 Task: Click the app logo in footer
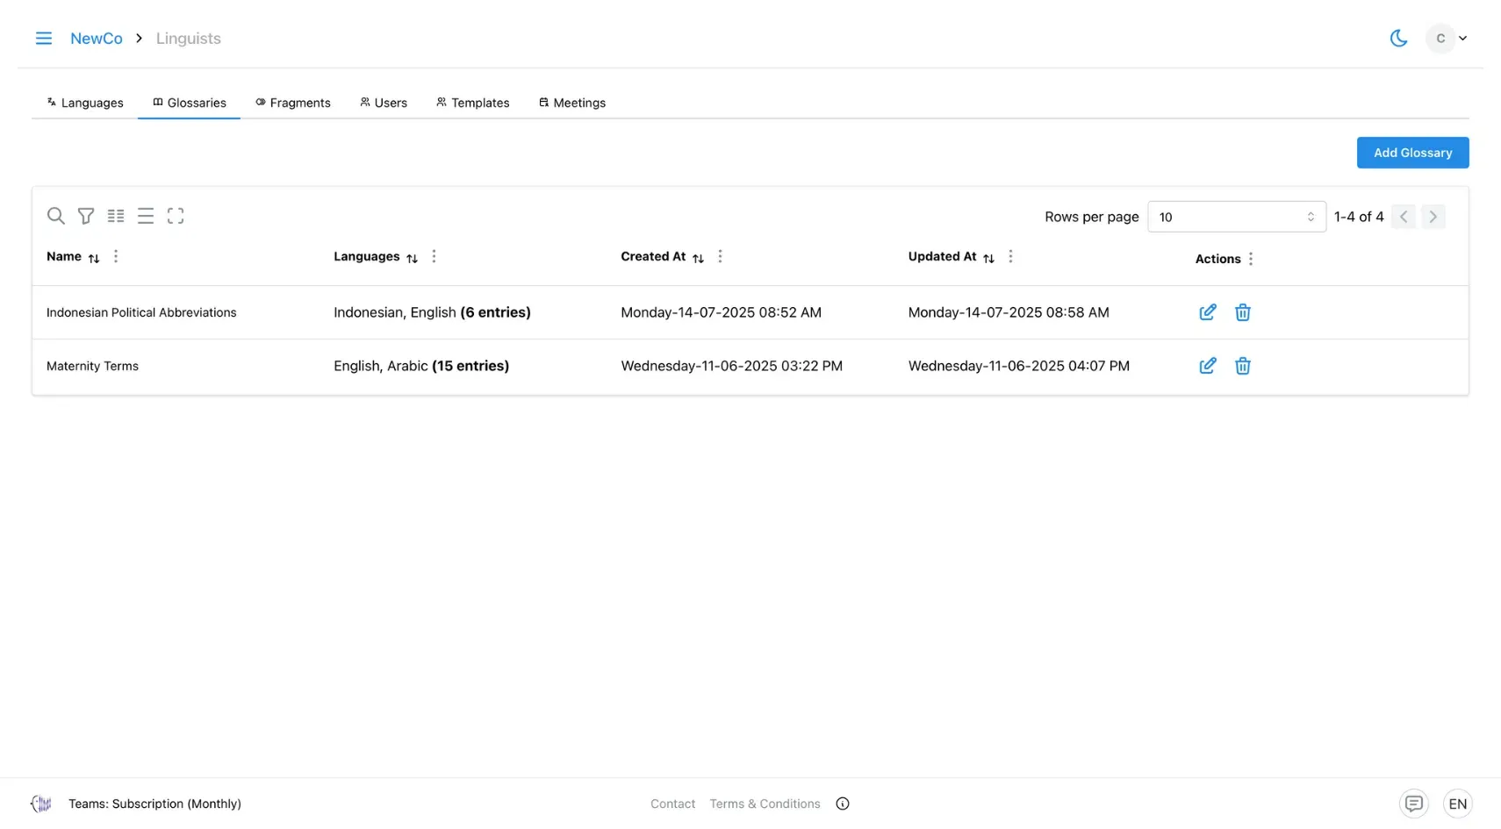tap(41, 804)
